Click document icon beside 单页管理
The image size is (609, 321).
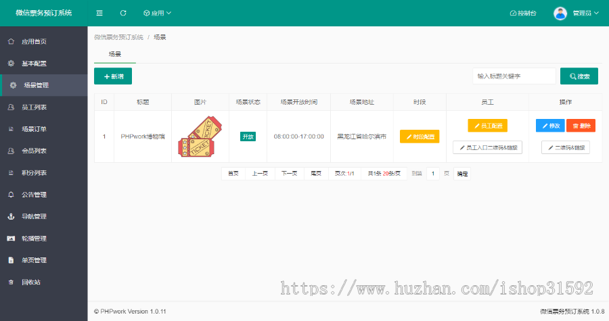[x=11, y=260]
